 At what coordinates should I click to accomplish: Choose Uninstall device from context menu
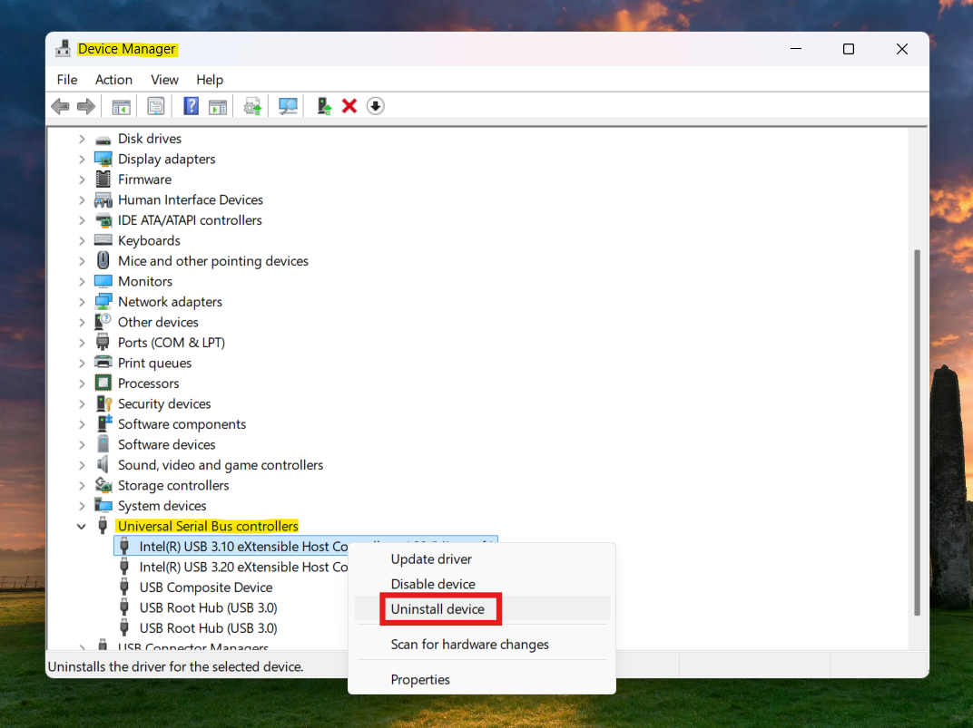click(x=440, y=608)
